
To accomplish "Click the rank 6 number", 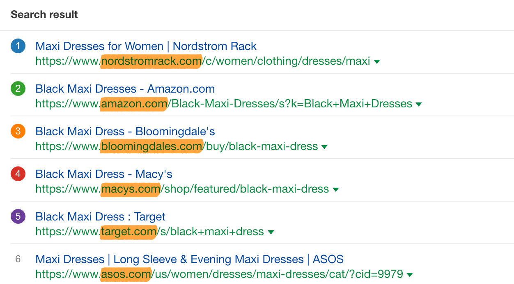I will 18,259.
